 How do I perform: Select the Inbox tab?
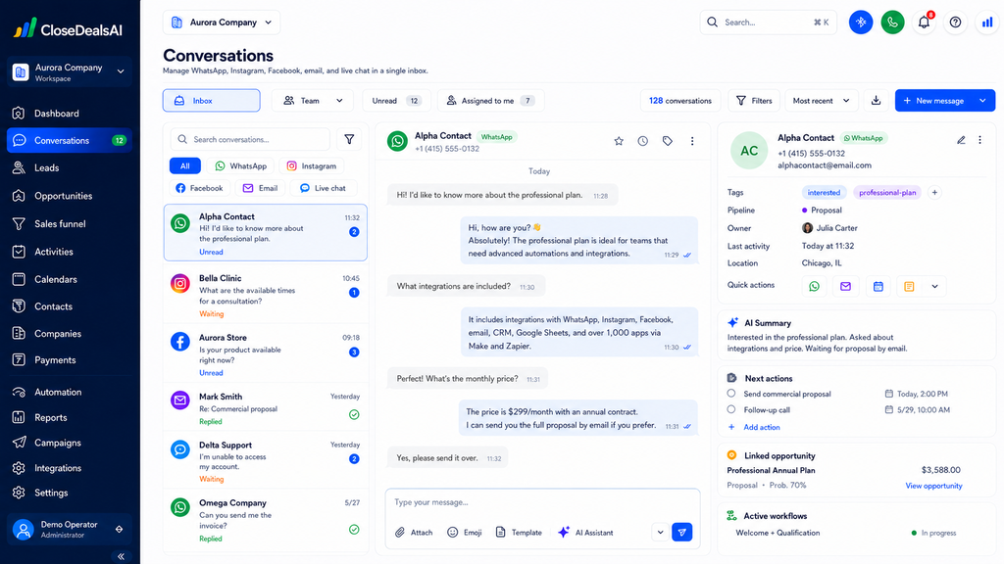[x=212, y=101]
